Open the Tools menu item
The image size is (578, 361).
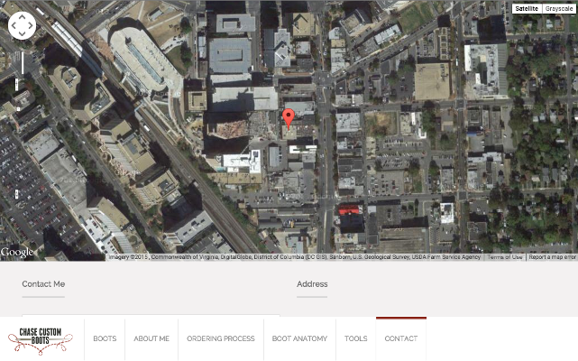(355, 338)
